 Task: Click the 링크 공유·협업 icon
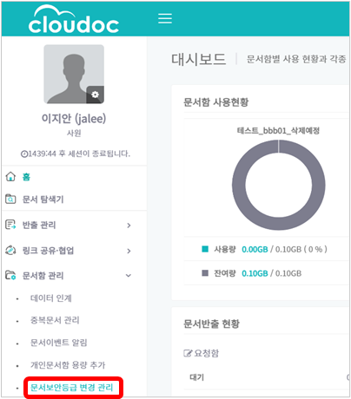pyautogui.click(x=10, y=250)
